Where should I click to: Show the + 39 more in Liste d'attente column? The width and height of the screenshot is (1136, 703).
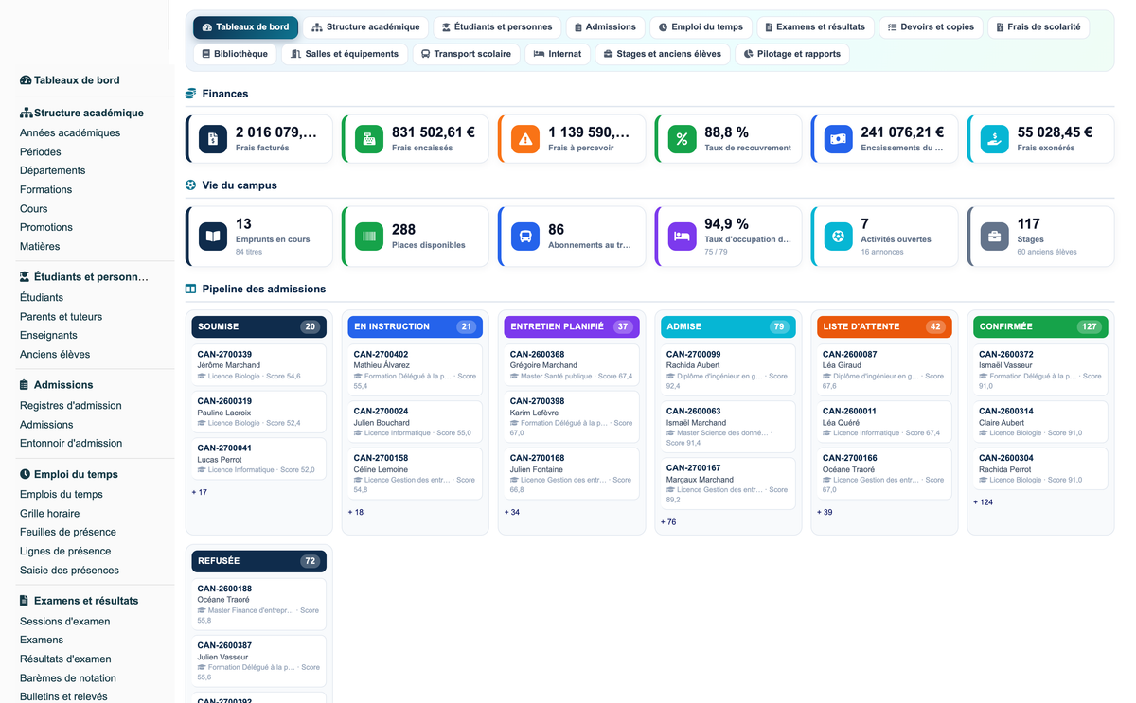pos(825,512)
